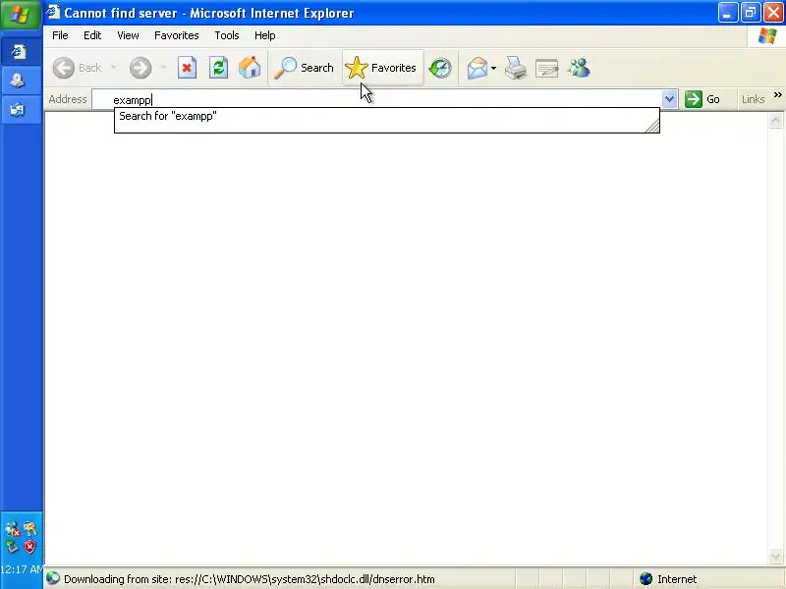The height and width of the screenshot is (589, 786).
Task: Expand the Links toolbar chevron
Action: (x=777, y=94)
